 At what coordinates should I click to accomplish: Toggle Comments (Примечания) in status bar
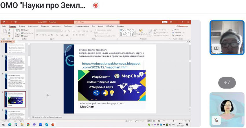[x=140, y=121]
